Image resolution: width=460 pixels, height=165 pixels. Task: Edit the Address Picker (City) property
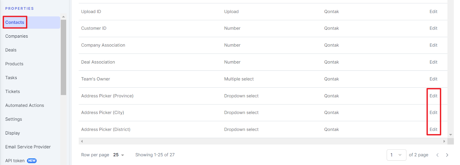(433, 113)
